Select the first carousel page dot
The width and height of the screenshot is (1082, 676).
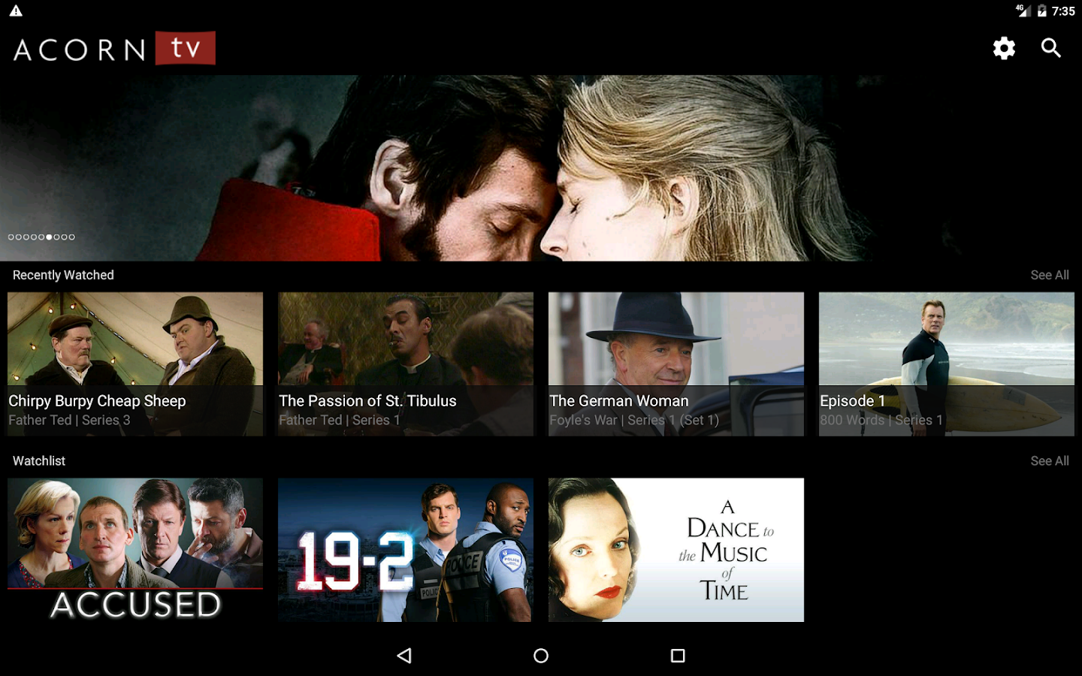[11, 237]
